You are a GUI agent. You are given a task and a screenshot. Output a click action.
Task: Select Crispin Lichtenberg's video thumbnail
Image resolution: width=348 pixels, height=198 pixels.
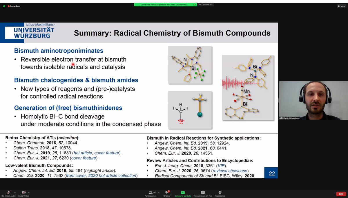(313, 101)
